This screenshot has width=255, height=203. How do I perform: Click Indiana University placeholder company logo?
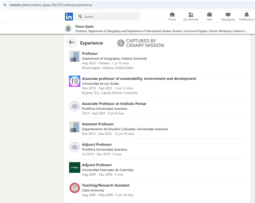click(x=75, y=56)
